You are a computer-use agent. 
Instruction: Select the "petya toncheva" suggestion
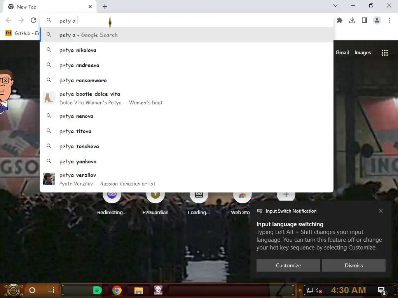187,146
